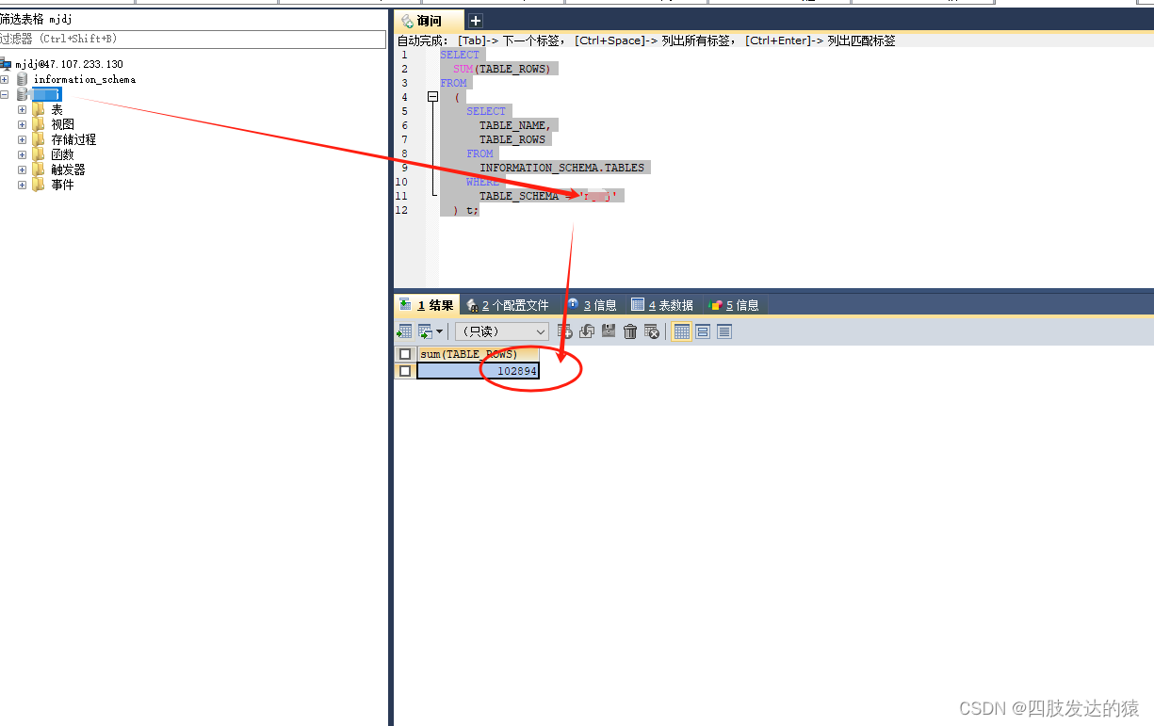Select the 函数 folder label

tap(63, 154)
